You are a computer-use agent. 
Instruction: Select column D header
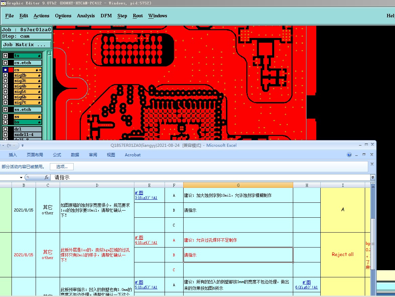click(97, 185)
